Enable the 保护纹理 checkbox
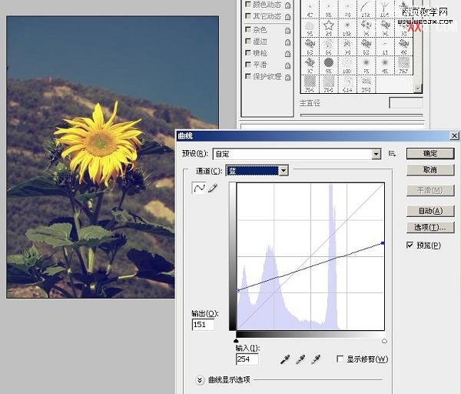This screenshot has width=461, height=394. coord(247,77)
